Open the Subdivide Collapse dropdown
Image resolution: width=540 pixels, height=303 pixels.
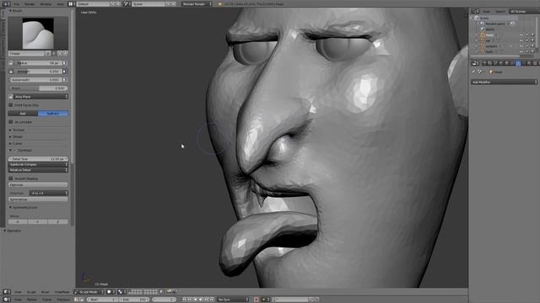pyautogui.click(x=38, y=165)
